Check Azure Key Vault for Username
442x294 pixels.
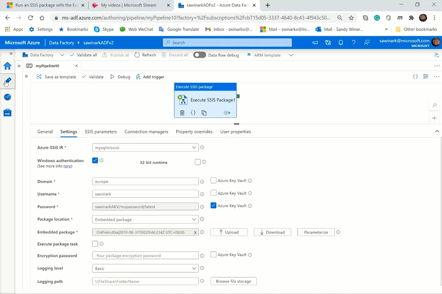(x=213, y=193)
